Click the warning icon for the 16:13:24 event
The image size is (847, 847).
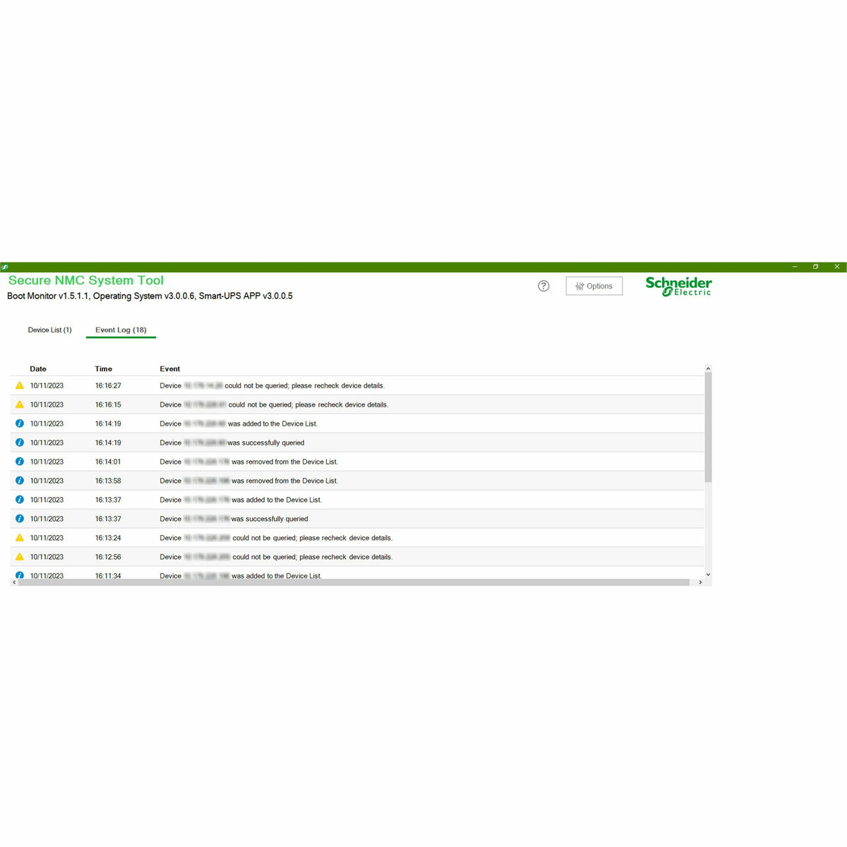[x=20, y=538]
